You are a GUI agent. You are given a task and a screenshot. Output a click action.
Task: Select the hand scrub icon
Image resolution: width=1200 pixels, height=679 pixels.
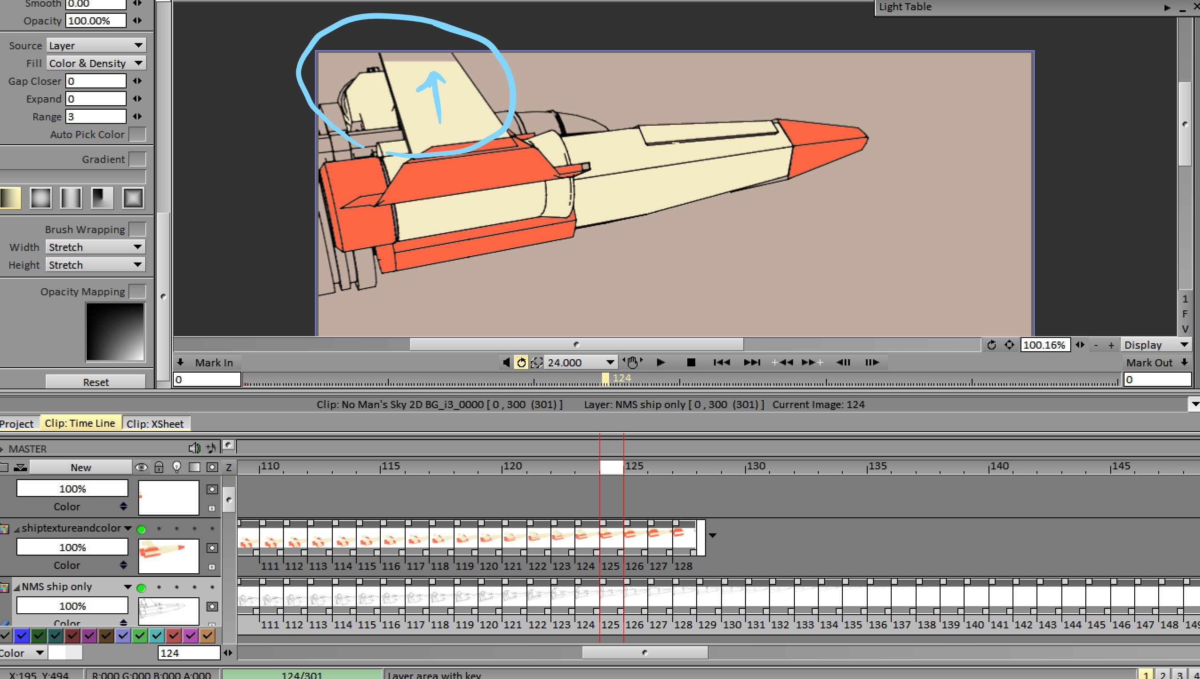[632, 362]
